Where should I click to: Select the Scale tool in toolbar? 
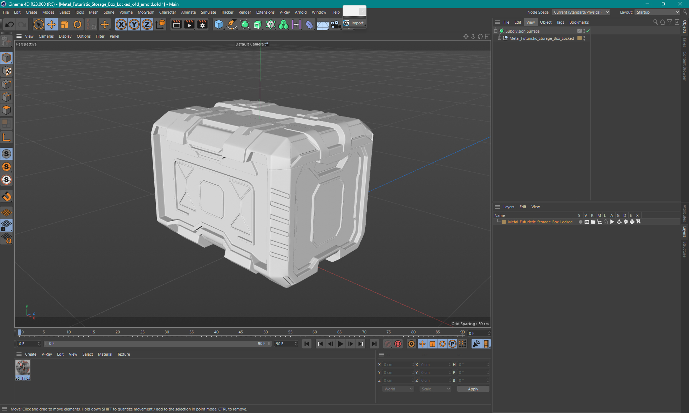64,24
